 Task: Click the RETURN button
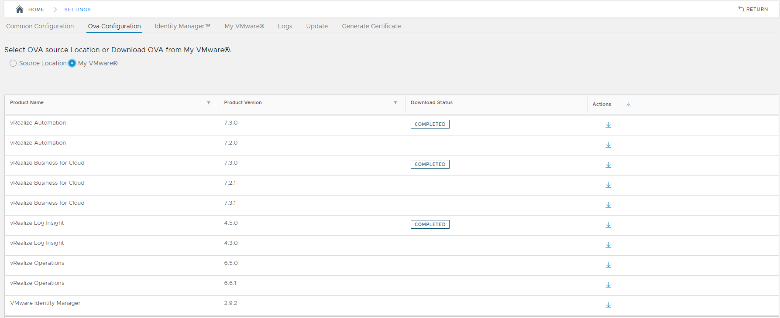tap(753, 9)
